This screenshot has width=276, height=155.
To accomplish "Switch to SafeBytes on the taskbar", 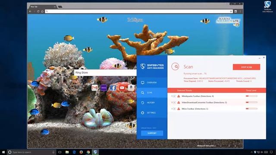I will pos(95,152).
